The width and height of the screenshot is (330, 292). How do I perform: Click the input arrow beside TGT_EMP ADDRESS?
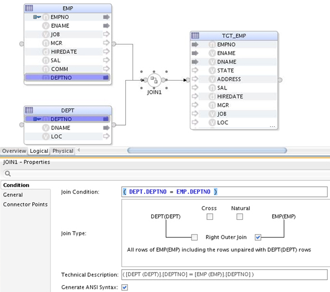point(195,78)
